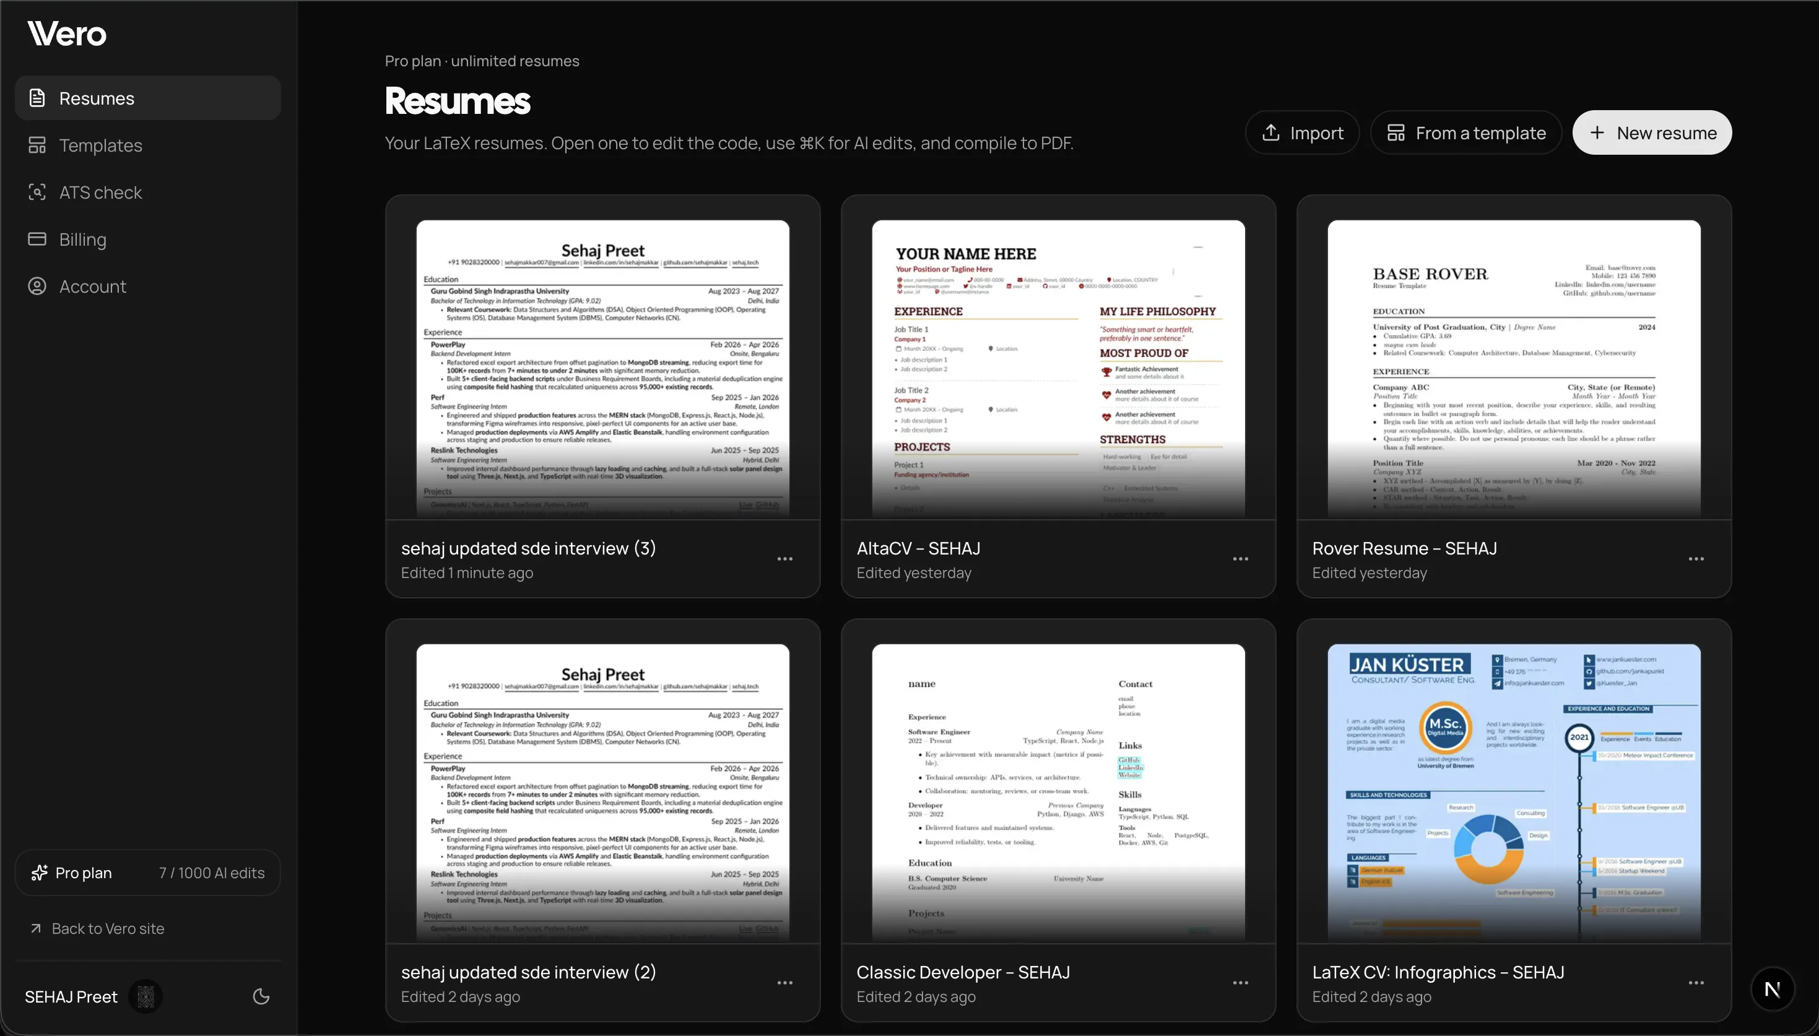The image size is (1819, 1036).
Task: Open the Billing page
Action: click(x=148, y=239)
